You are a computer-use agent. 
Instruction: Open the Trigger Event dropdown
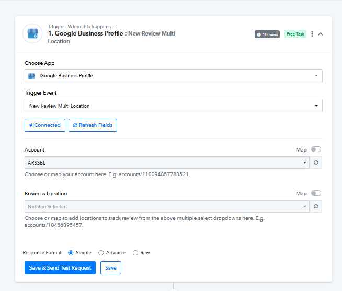tap(174, 106)
